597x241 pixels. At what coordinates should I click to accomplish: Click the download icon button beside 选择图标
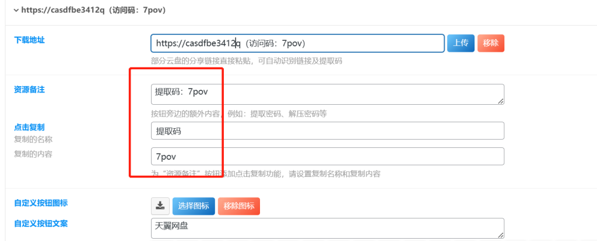click(160, 206)
